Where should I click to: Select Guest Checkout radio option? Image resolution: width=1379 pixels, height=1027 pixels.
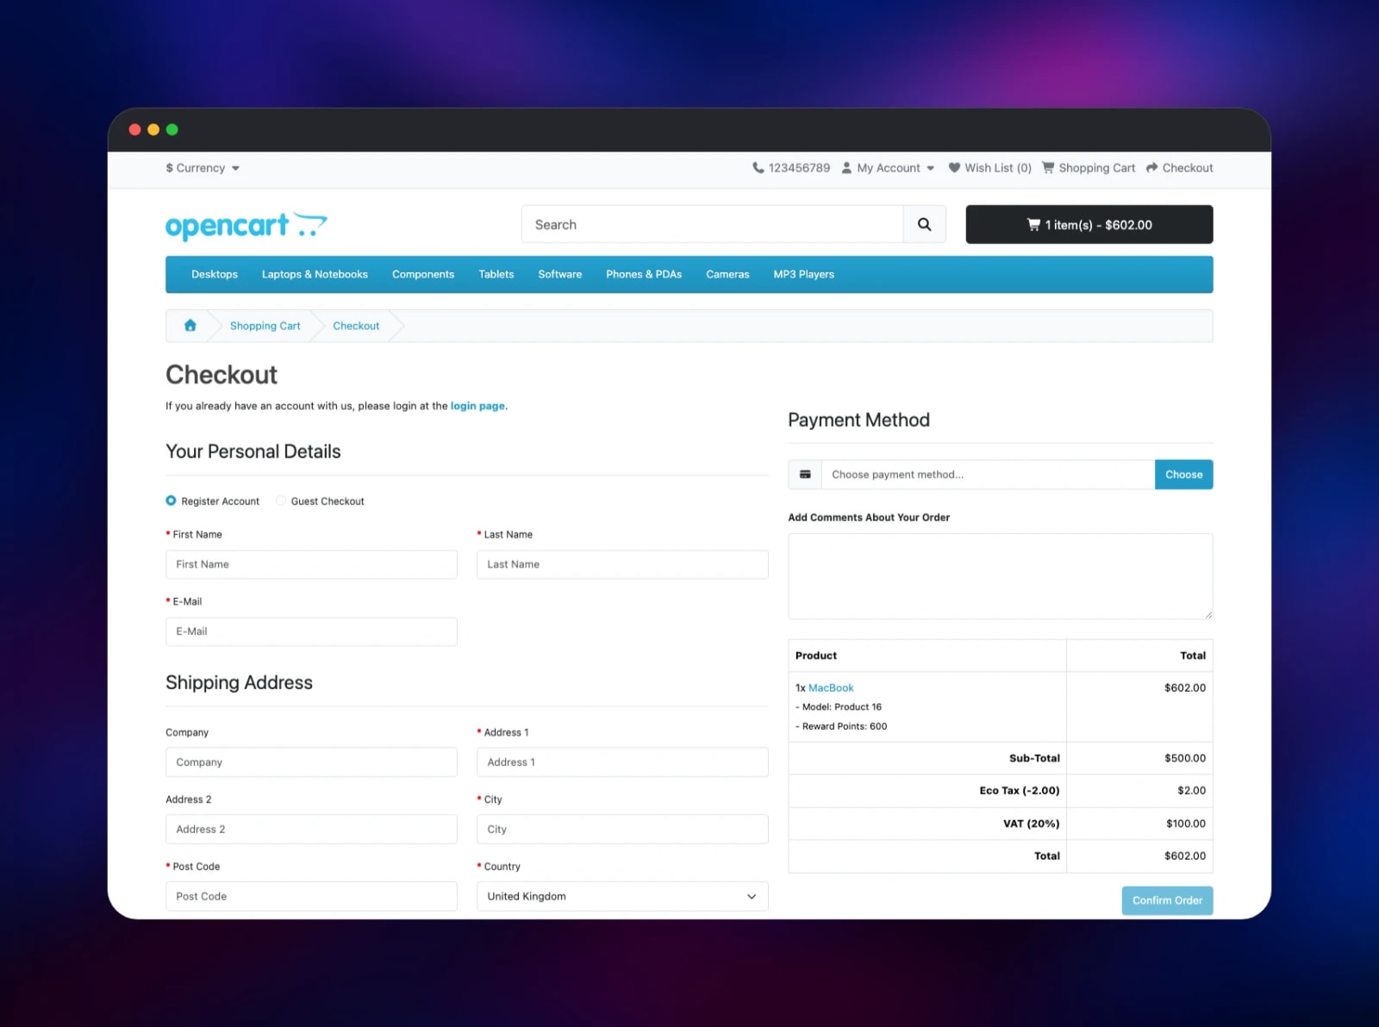[281, 501]
